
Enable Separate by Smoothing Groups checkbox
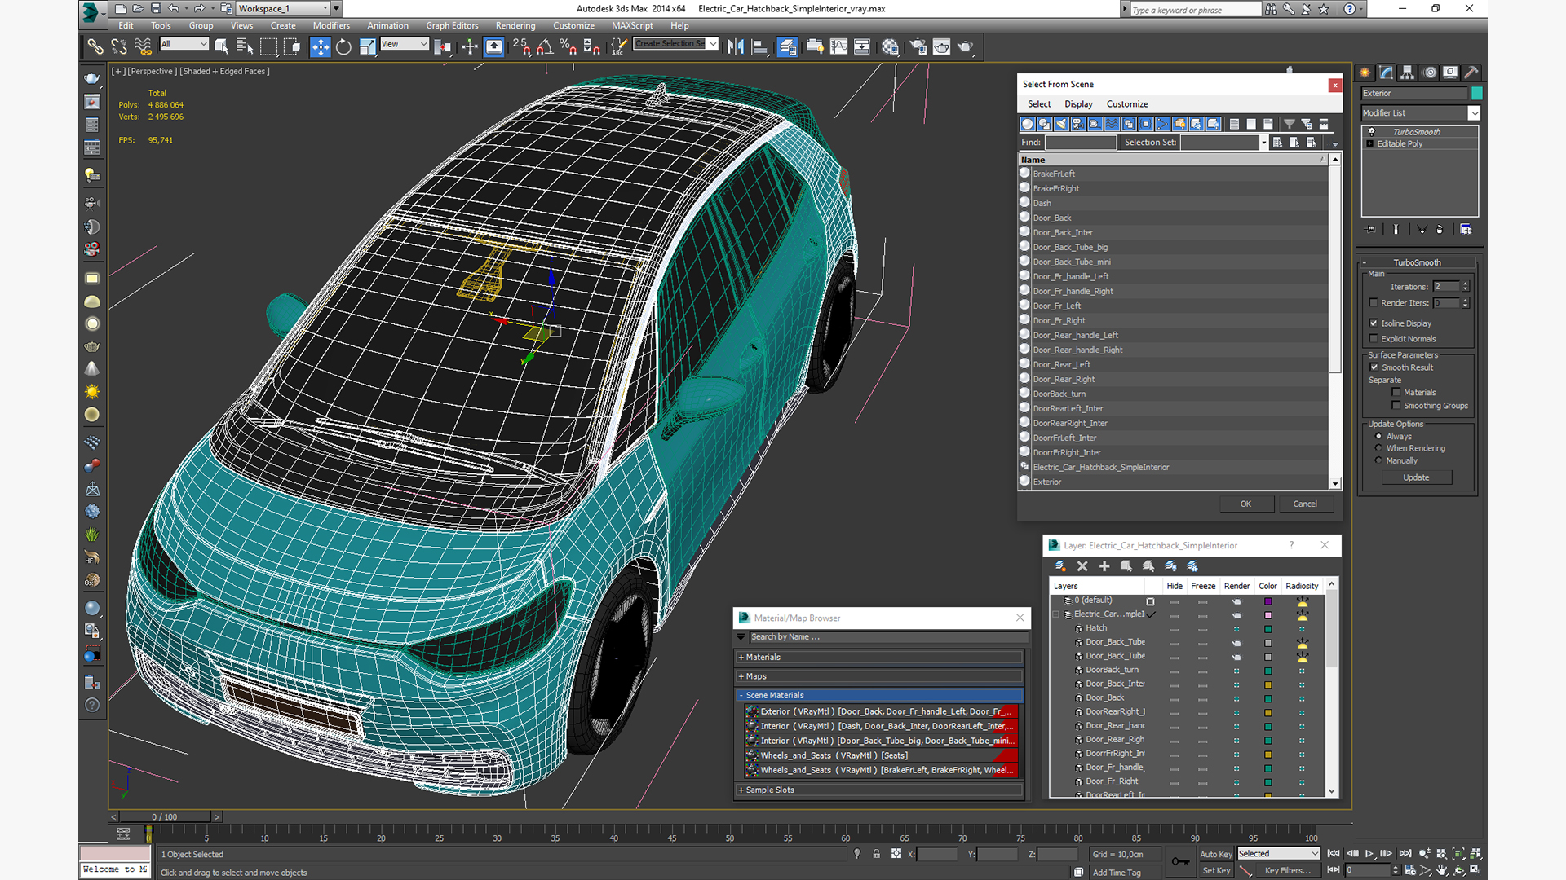tap(1396, 406)
